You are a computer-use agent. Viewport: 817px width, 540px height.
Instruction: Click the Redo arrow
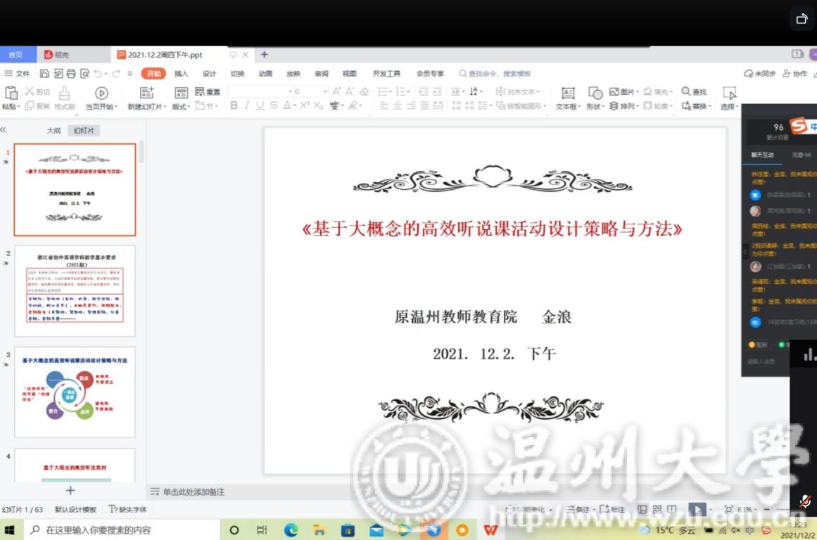coord(116,73)
